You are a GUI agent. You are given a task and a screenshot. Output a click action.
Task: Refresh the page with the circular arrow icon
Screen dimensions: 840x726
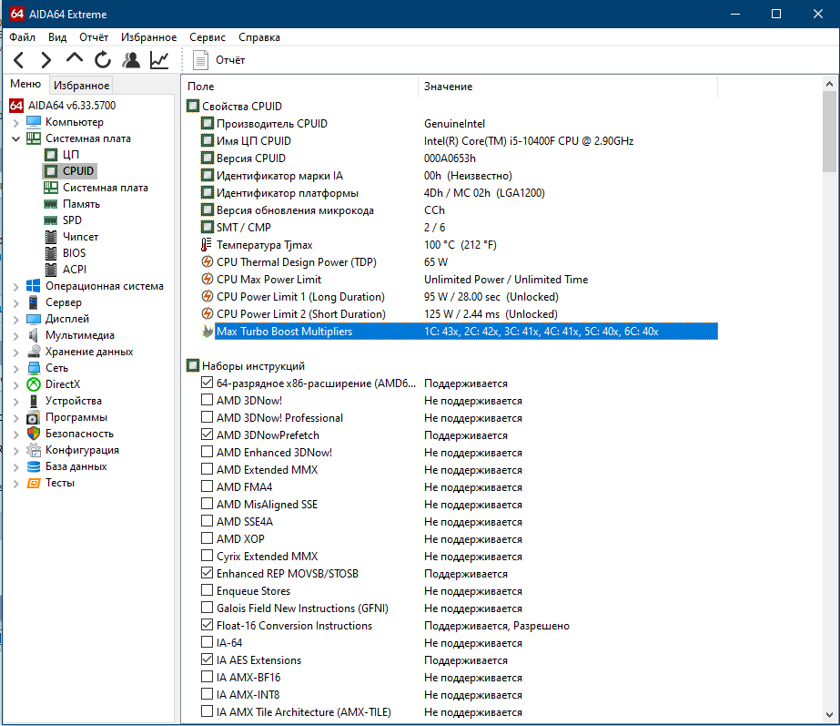(x=102, y=59)
